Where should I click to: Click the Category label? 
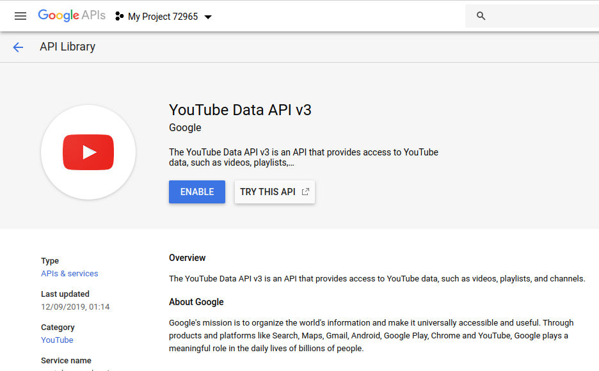(x=58, y=327)
